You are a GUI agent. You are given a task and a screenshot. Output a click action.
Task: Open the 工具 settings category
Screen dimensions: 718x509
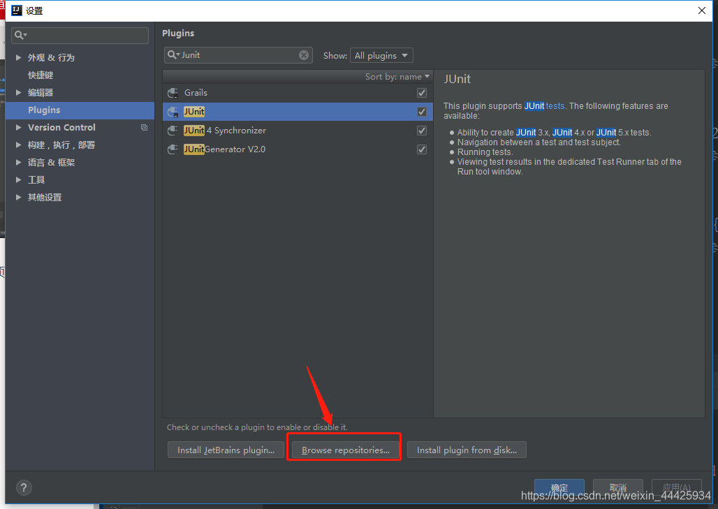click(x=36, y=180)
